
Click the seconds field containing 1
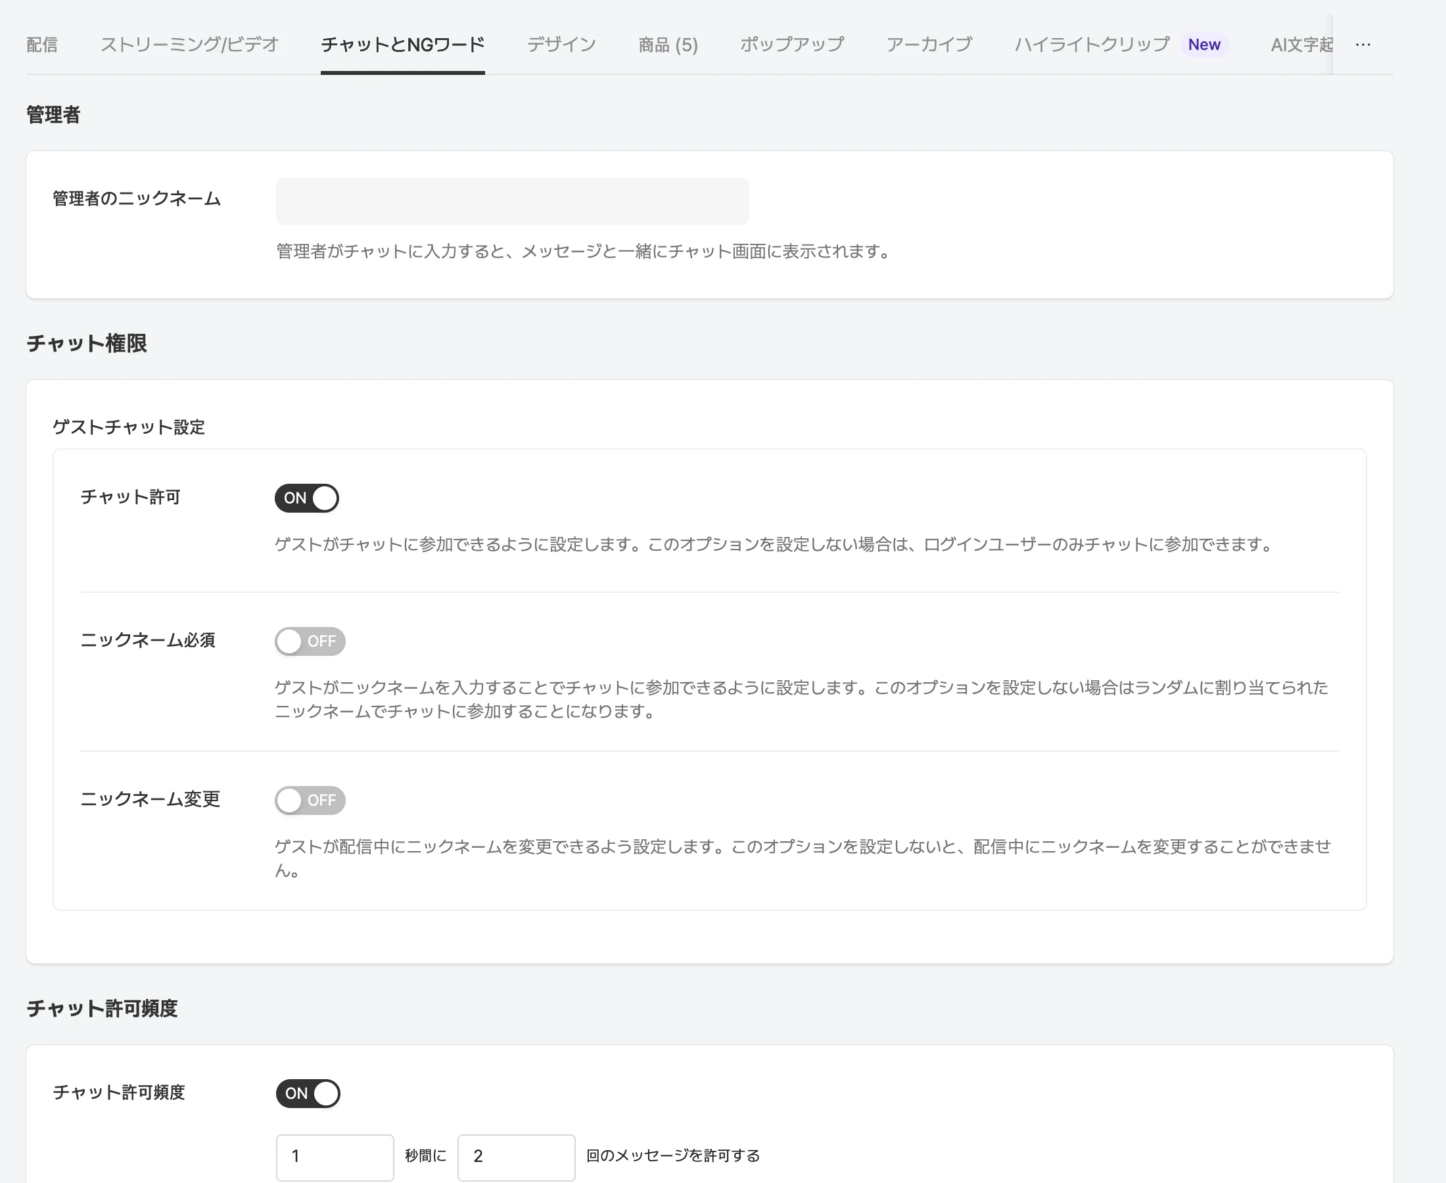335,1157
